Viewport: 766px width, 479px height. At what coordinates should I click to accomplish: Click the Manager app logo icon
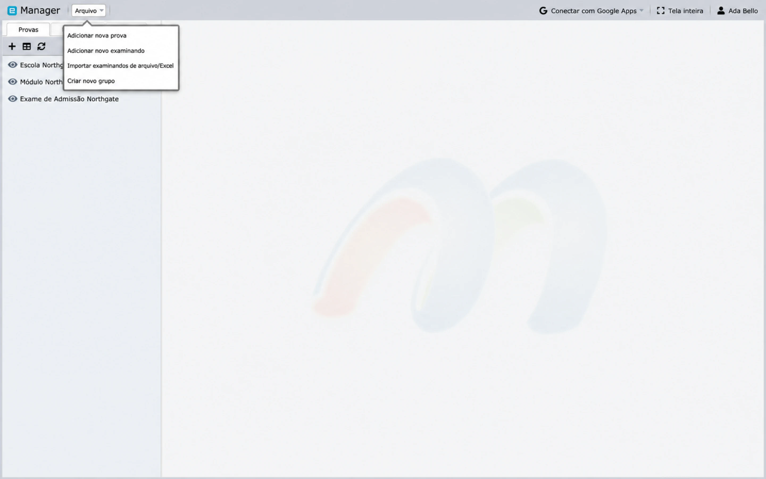(x=12, y=11)
